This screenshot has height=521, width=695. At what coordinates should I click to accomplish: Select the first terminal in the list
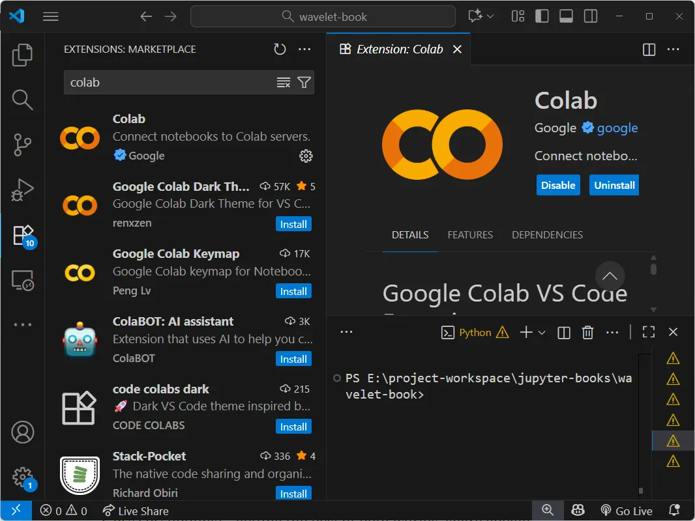(673, 358)
